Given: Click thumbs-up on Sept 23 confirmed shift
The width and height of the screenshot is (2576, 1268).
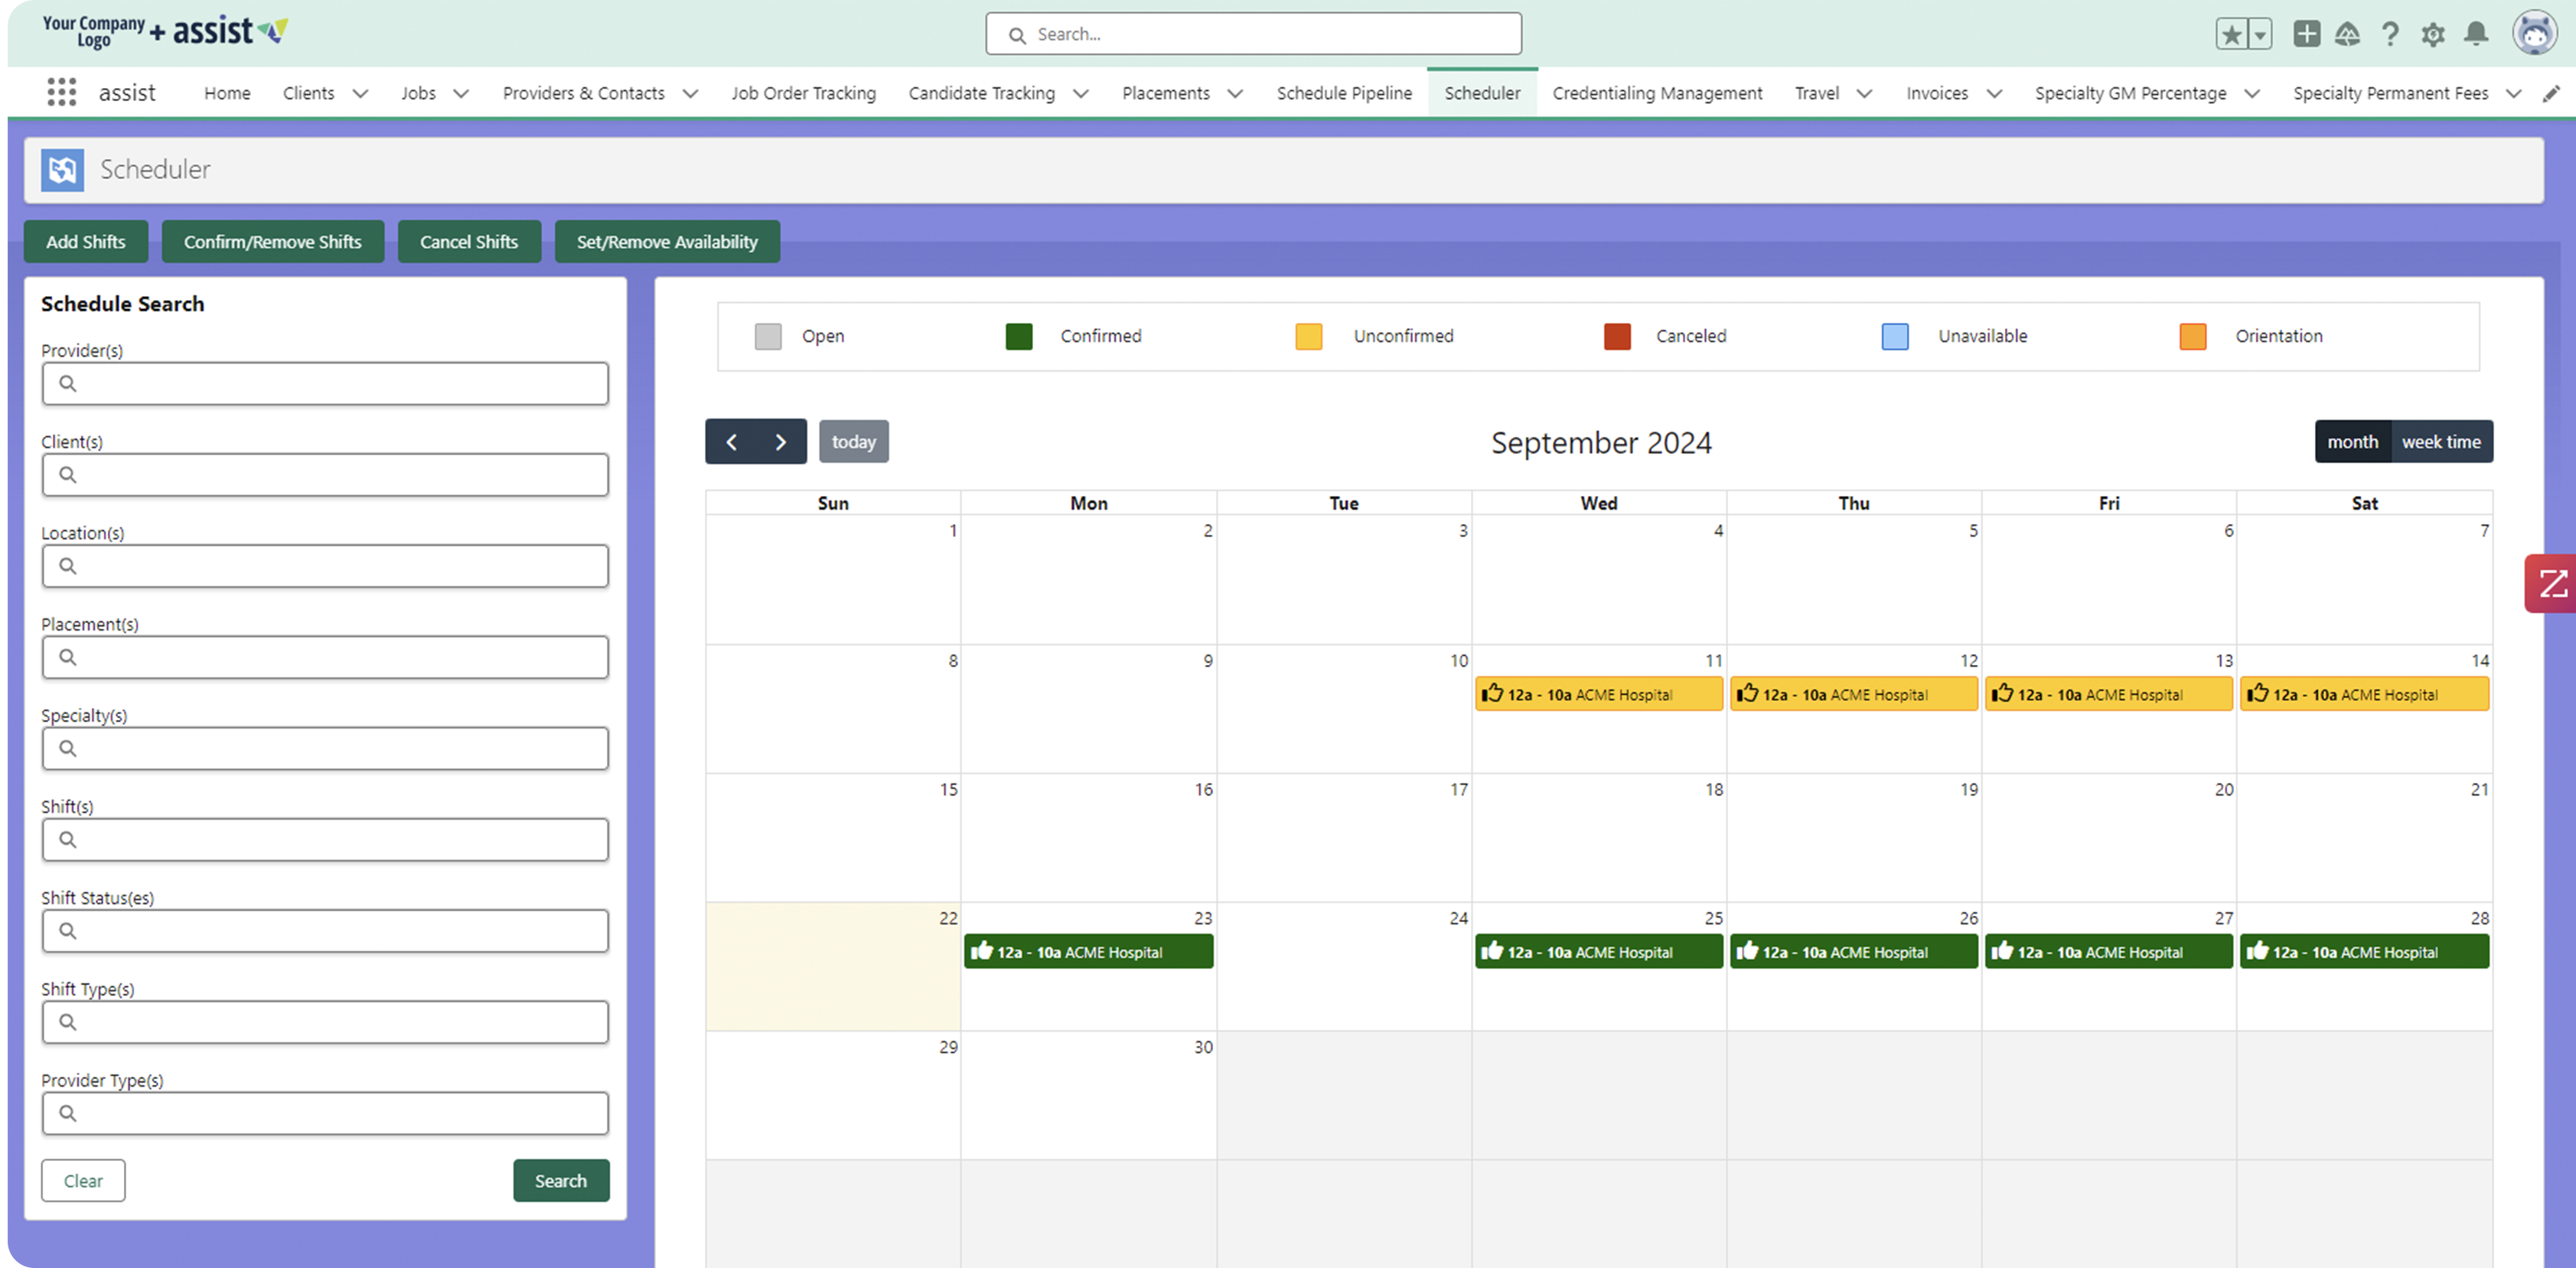Looking at the screenshot, I should pyautogui.click(x=982, y=950).
